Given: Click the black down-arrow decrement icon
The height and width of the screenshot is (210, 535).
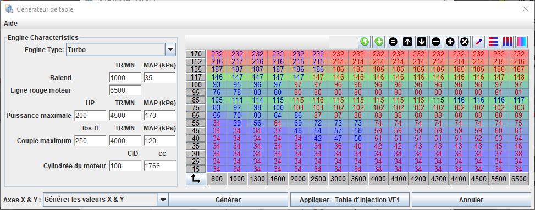Looking at the screenshot, I should click(422, 42).
